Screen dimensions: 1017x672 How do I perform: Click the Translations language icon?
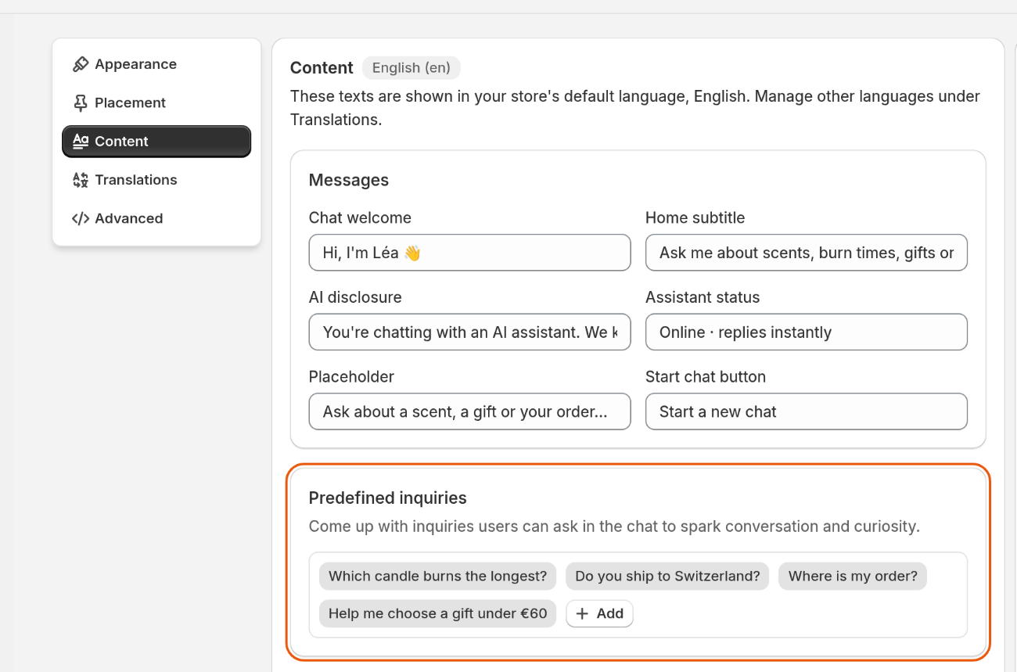[81, 180]
